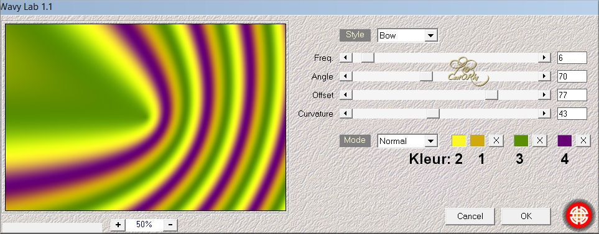Click the Offset slider right arrow
This screenshot has height=234, width=599.
tap(544, 95)
